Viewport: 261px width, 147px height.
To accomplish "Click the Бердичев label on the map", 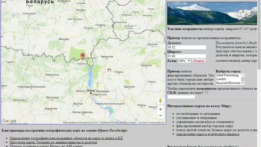I will click(x=51, y=109).
